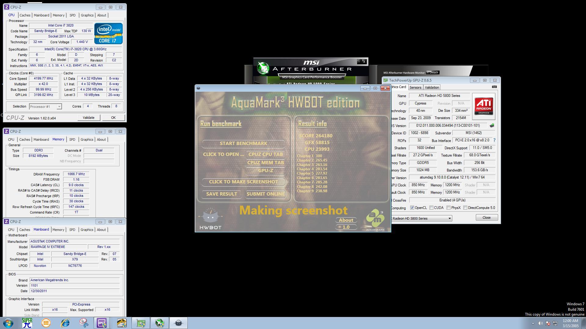Image resolution: width=586 pixels, height=329 pixels.
Task: Click the MSI Afterburner jet logo
Action: 263,68
